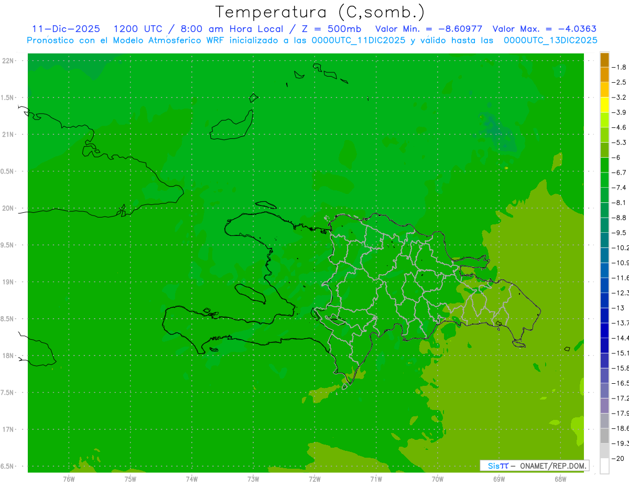Screen dimensions: 629x486
Task: Click the '17N' latitude label
Action: [8, 430]
